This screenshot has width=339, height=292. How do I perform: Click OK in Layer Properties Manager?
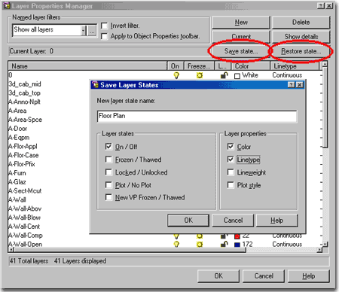point(218,276)
